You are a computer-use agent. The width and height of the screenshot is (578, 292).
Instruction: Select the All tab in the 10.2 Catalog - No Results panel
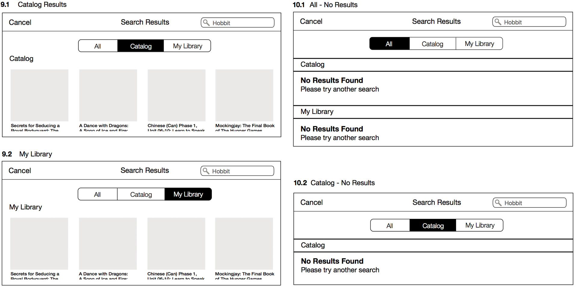[390, 225]
